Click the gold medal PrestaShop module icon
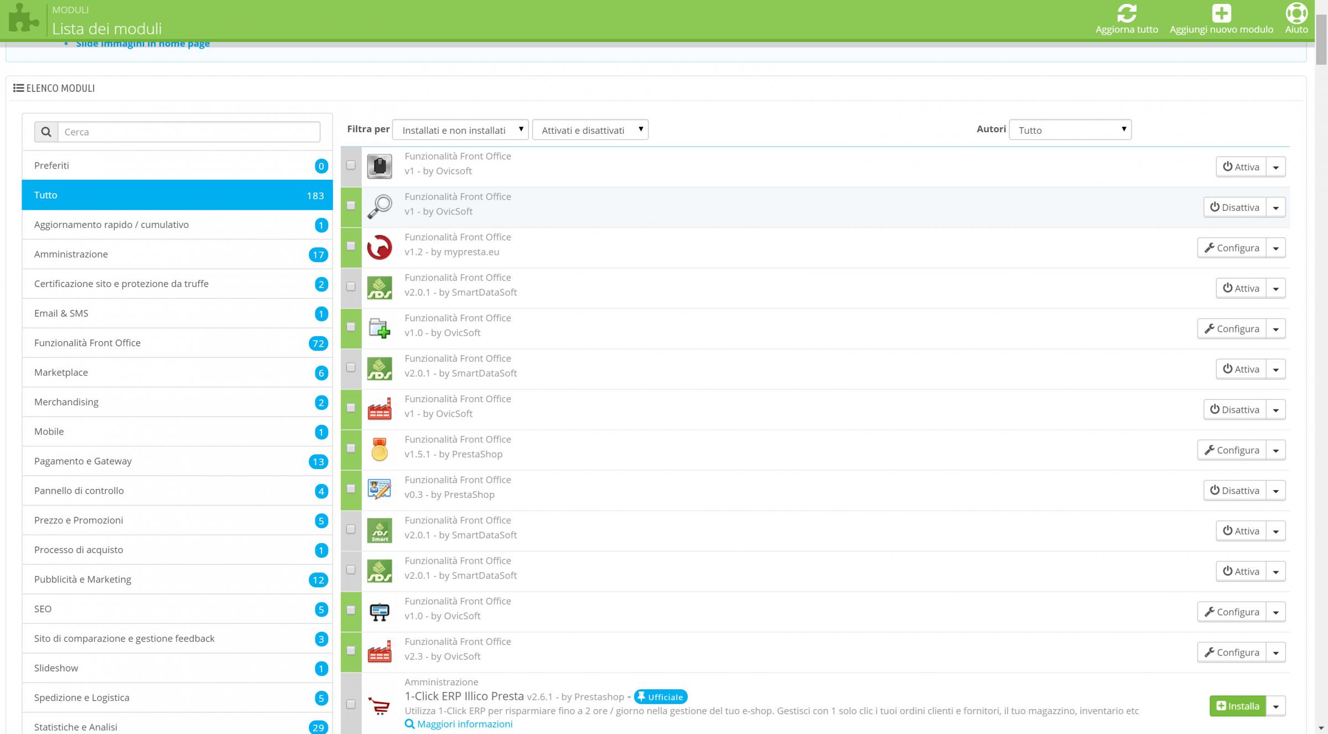 point(380,449)
